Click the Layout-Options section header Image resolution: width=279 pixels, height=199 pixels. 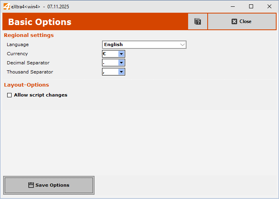click(26, 85)
